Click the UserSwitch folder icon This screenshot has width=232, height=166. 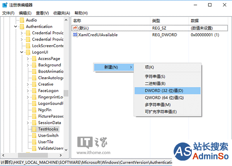click(x=34, y=136)
